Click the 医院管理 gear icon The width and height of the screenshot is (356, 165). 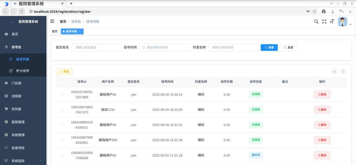click(6, 122)
